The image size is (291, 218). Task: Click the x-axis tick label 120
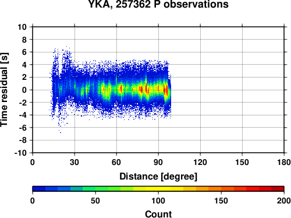(200, 162)
